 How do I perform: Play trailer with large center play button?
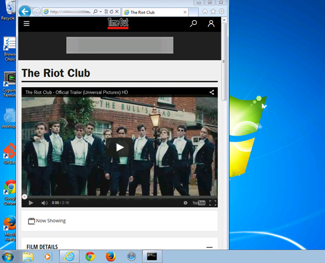pos(119,147)
